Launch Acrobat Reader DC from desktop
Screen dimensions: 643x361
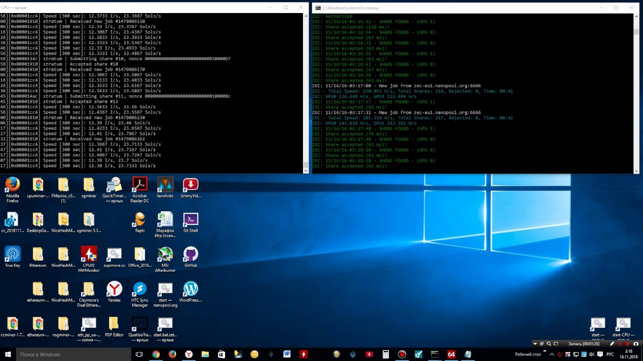pyautogui.click(x=140, y=186)
